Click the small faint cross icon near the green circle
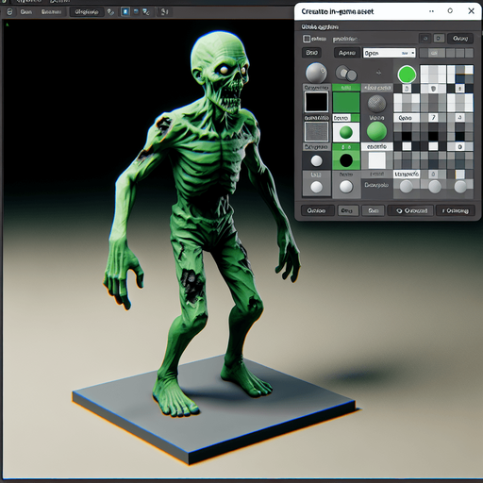This screenshot has width=483, height=483. [x=378, y=73]
